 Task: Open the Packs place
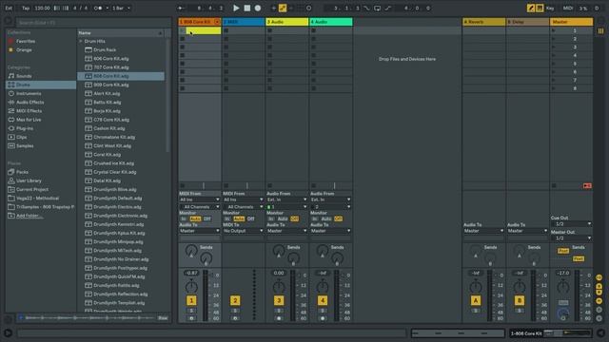click(22, 172)
